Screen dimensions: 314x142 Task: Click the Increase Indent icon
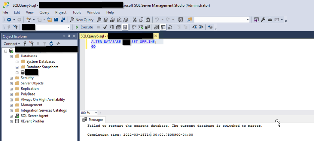coord(201,27)
